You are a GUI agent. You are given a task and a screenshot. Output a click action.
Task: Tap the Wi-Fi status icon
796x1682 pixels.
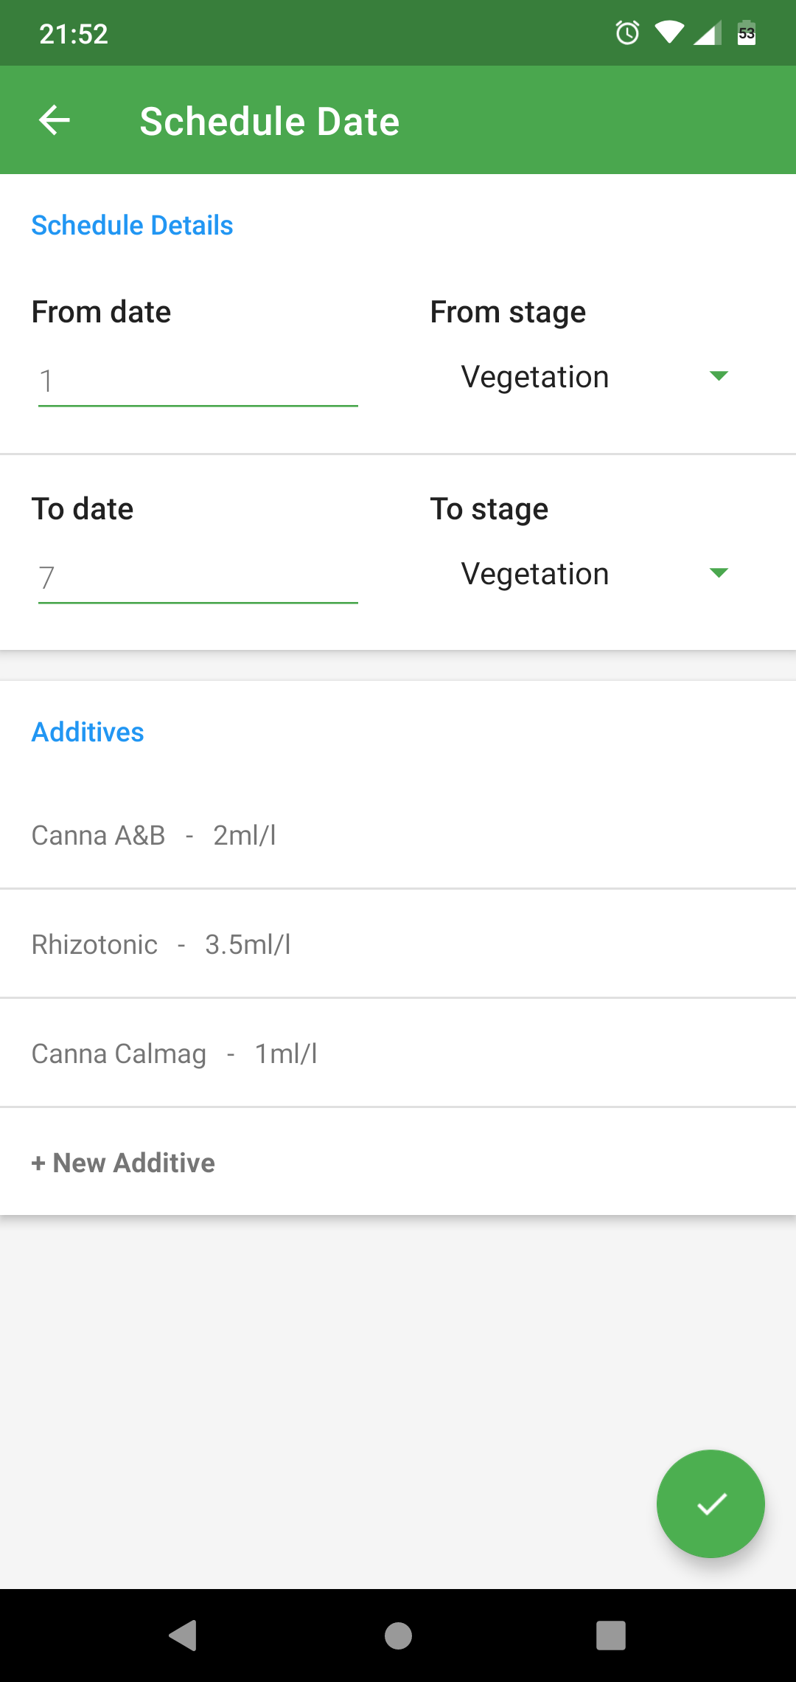pyautogui.click(x=669, y=33)
